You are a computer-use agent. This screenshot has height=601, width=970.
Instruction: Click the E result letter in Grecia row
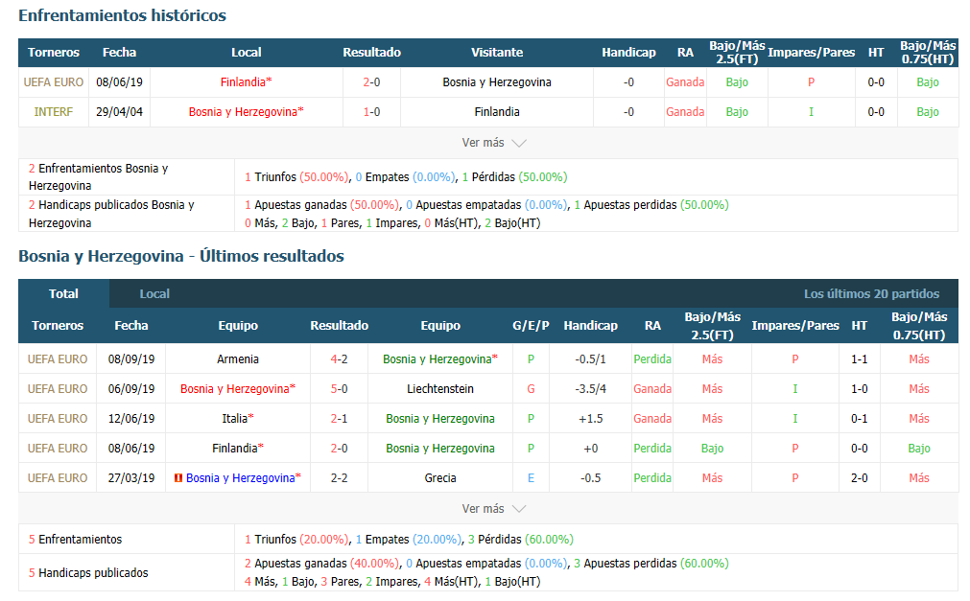531,478
